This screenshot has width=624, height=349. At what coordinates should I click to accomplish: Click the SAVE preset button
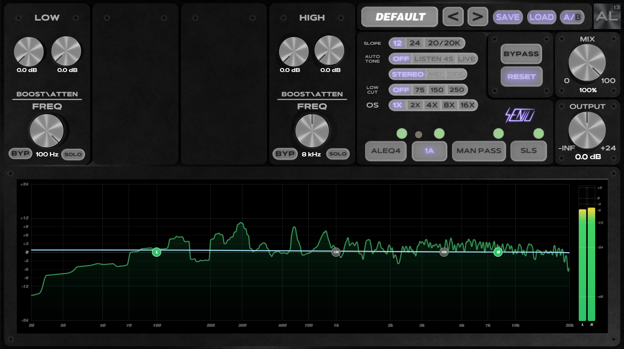507,17
